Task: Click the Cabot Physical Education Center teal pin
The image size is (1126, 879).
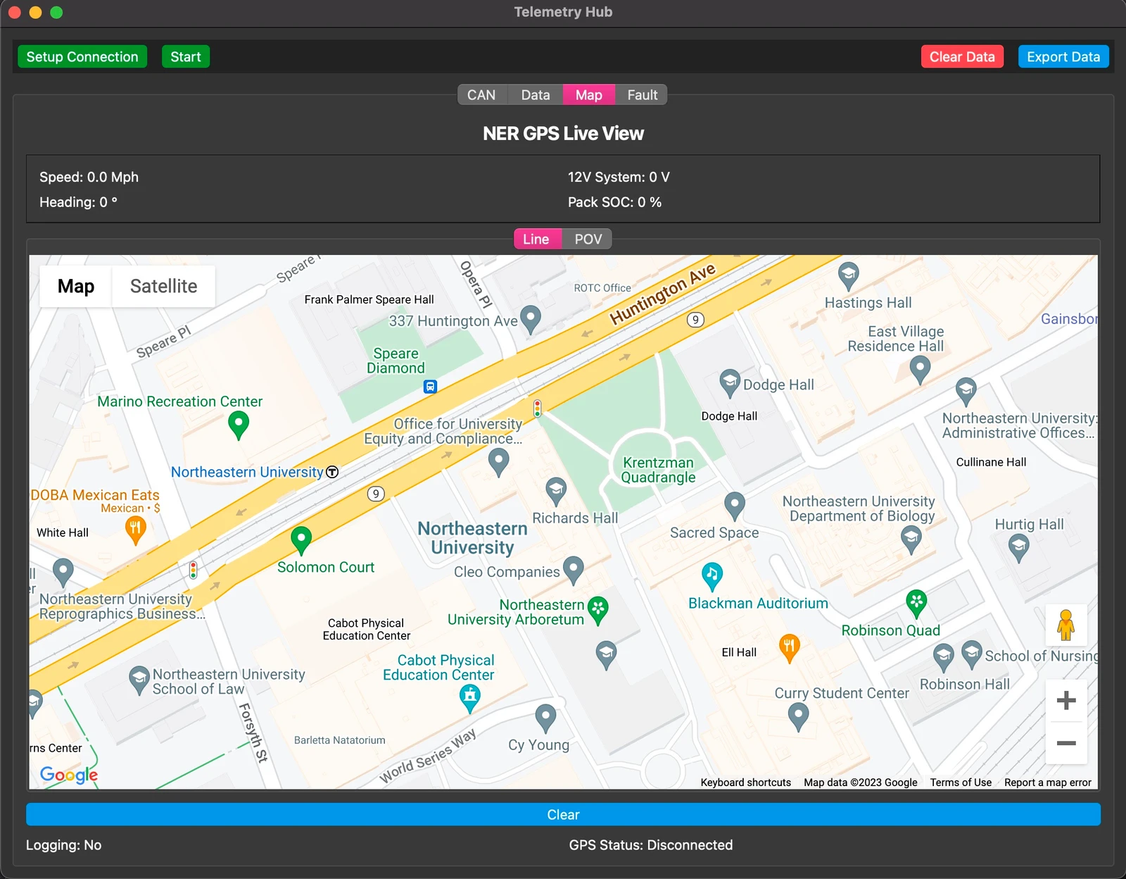Action: (x=469, y=699)
